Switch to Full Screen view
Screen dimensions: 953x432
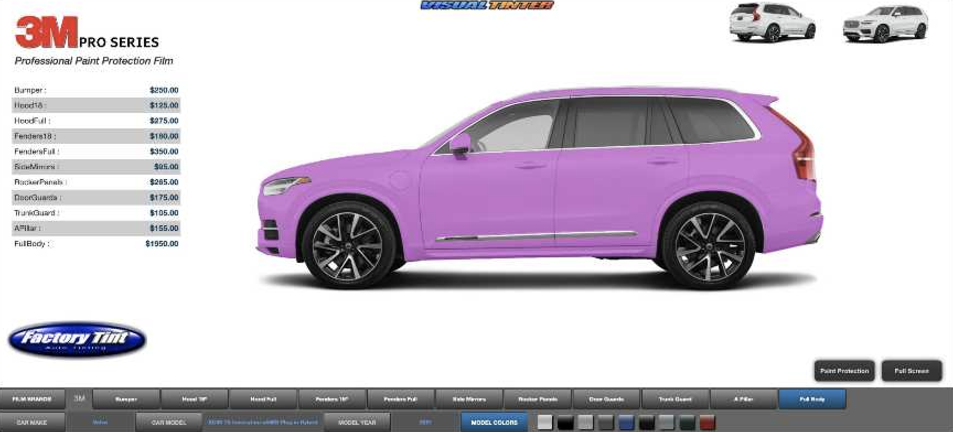point(912,371)
